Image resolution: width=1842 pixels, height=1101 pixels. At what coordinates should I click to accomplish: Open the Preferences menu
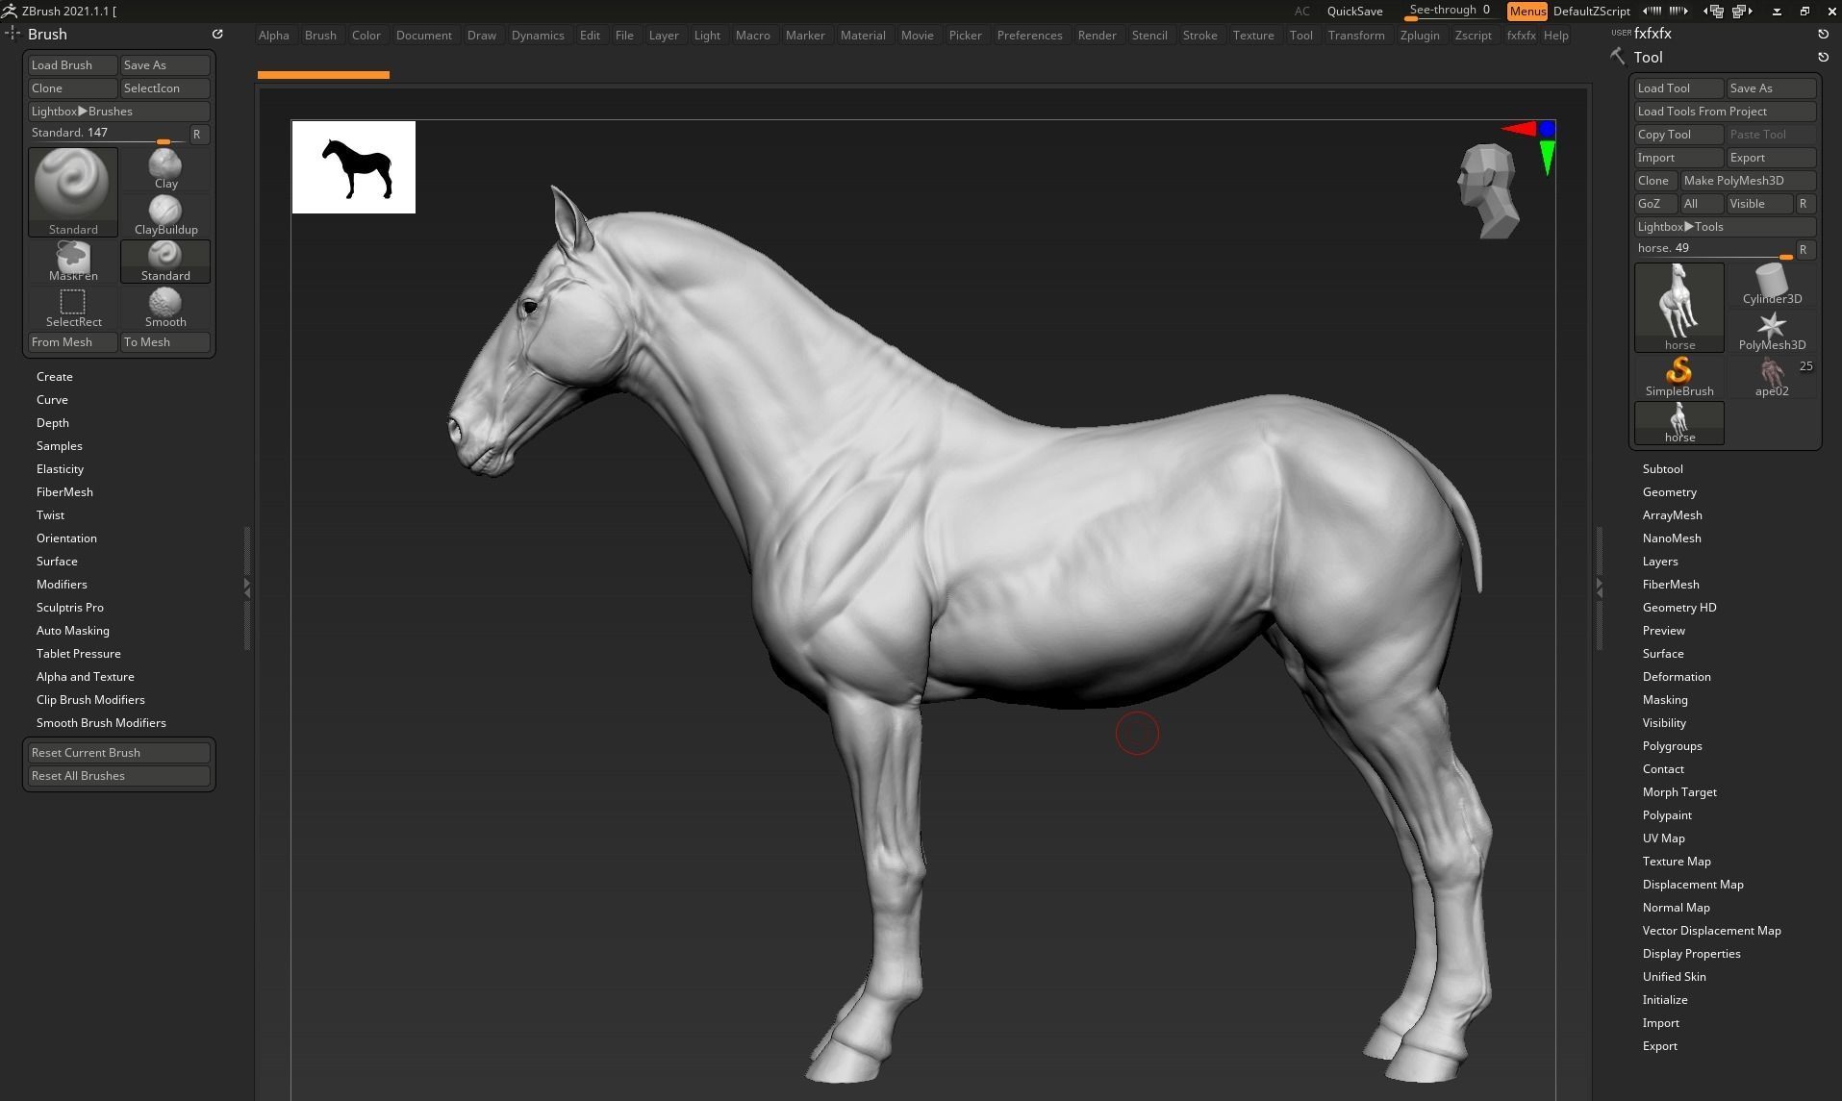pos(1029,35)
